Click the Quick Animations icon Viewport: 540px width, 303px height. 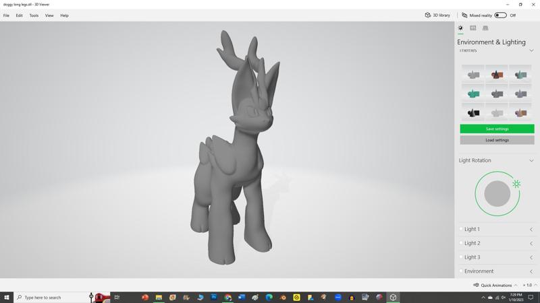tap(477, 285)
